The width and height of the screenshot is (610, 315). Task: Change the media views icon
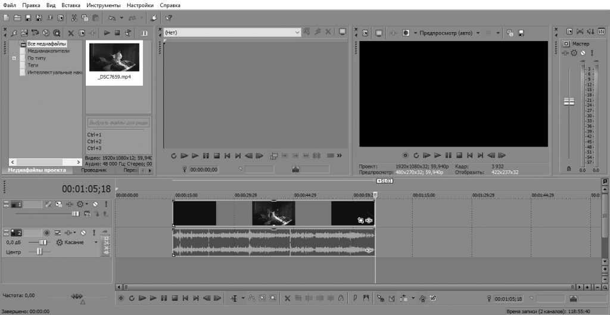coord(144,33)
